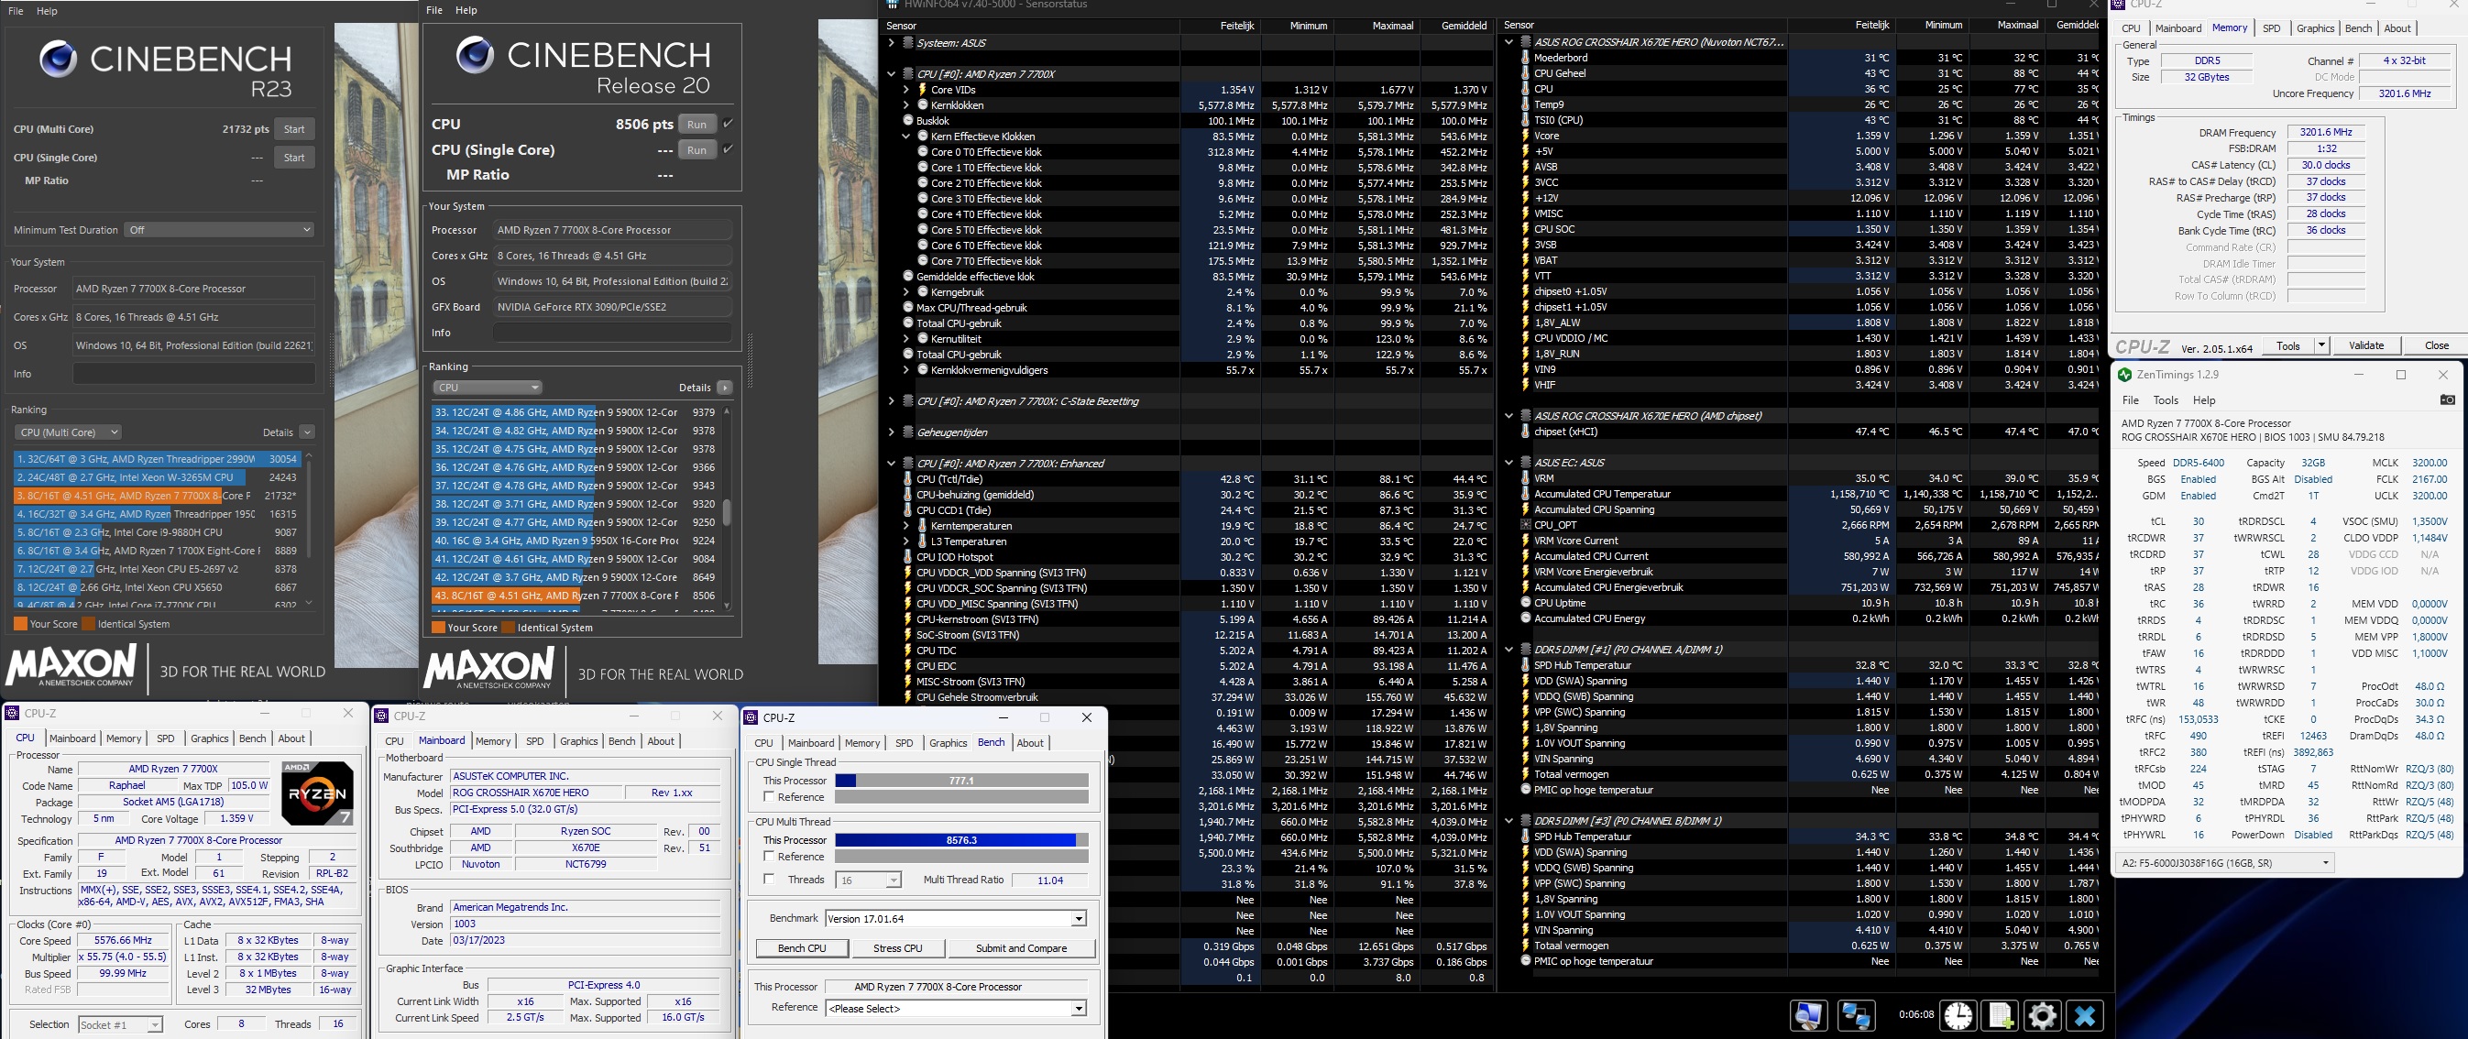Switch to Mainboard tab in CPU-Z CPU window
The image size is (2468, 1039).
72,738
